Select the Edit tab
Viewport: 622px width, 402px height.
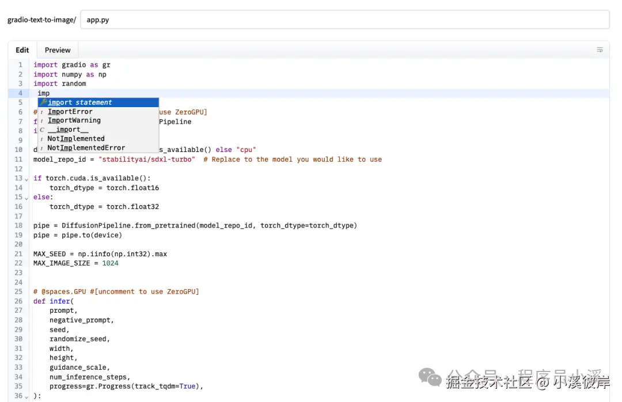[x=22, y=50]
